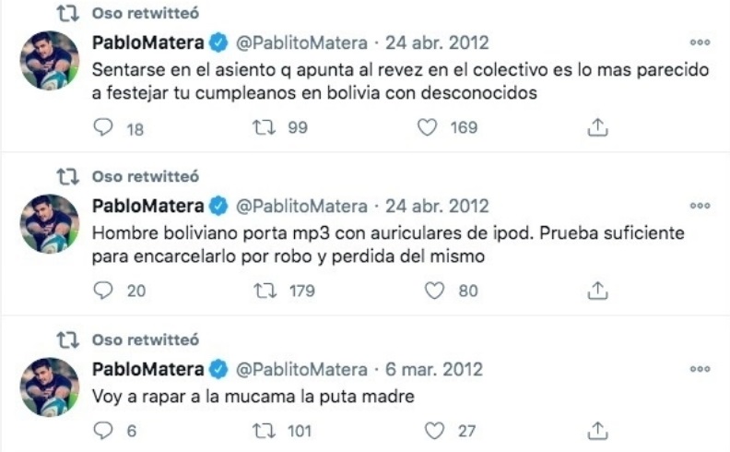This screenshot has width=730, height=452.
Task: Reply to the 'Hombre boliviano' tweet
Action: click(x=104, y=291)
